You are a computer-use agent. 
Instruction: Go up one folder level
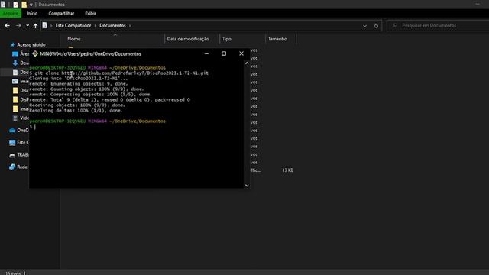click(x=36, y=25)
